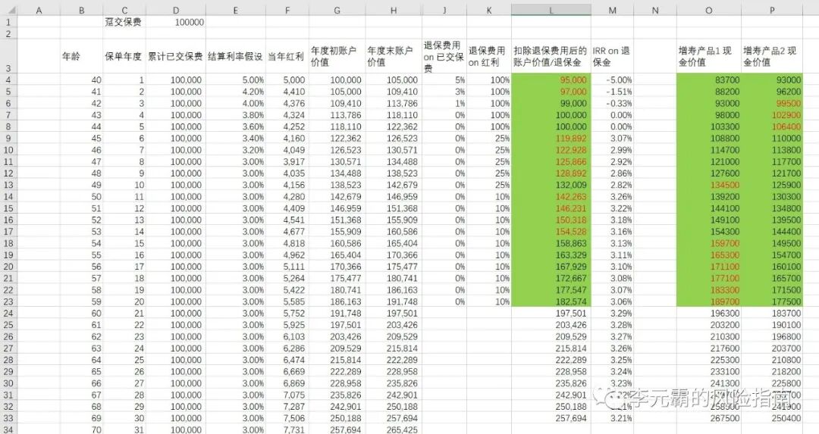Viewport: 819px width, 434px height.
Task: Click the -0.33% IRR cell
Action: coord(612,103)
